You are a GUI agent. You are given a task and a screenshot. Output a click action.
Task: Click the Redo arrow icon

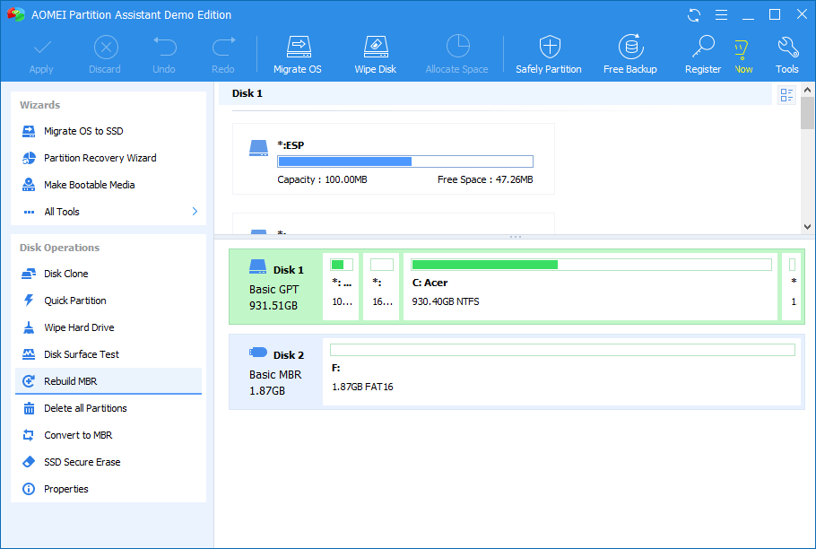click(x=224, y=47)
